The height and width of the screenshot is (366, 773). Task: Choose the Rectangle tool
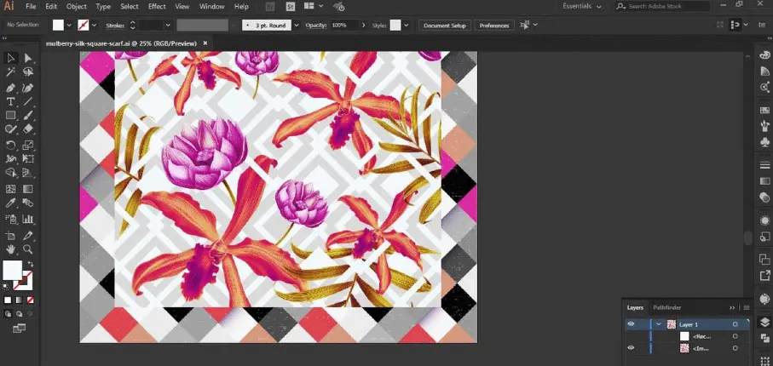[11, 116]
